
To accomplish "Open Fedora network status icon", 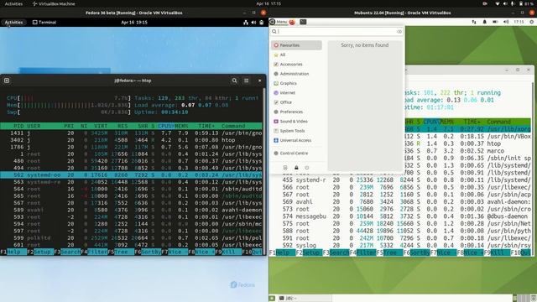I will pos(246,23).
